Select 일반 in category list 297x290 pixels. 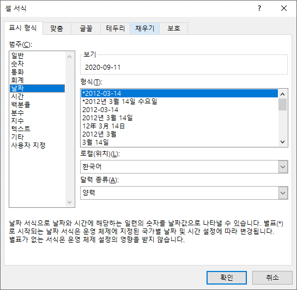(x=37, y=55)
